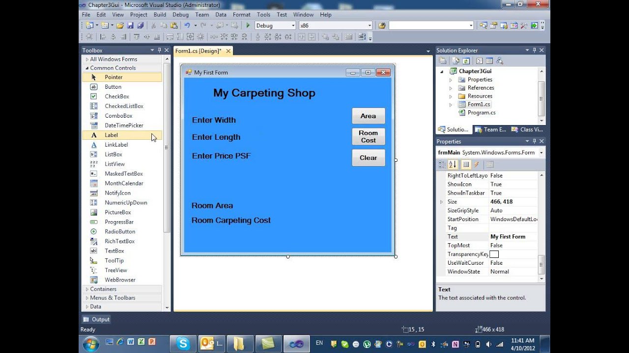The height and width of the screenshot is (353, 629).
Task: Collapse the Common Controls toolbox group
Action: [x=87, y=68]
